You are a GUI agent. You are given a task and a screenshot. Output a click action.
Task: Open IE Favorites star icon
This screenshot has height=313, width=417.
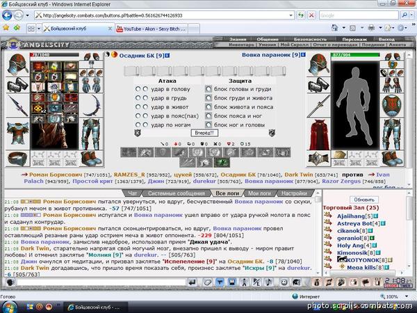(x=6, y=28)
